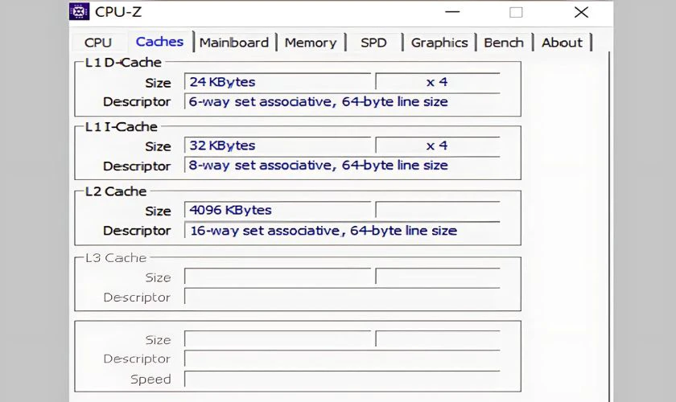Open the Memory tab
Image resolution: width=676 pixels, height=402 pixels.
click(311, 43)
